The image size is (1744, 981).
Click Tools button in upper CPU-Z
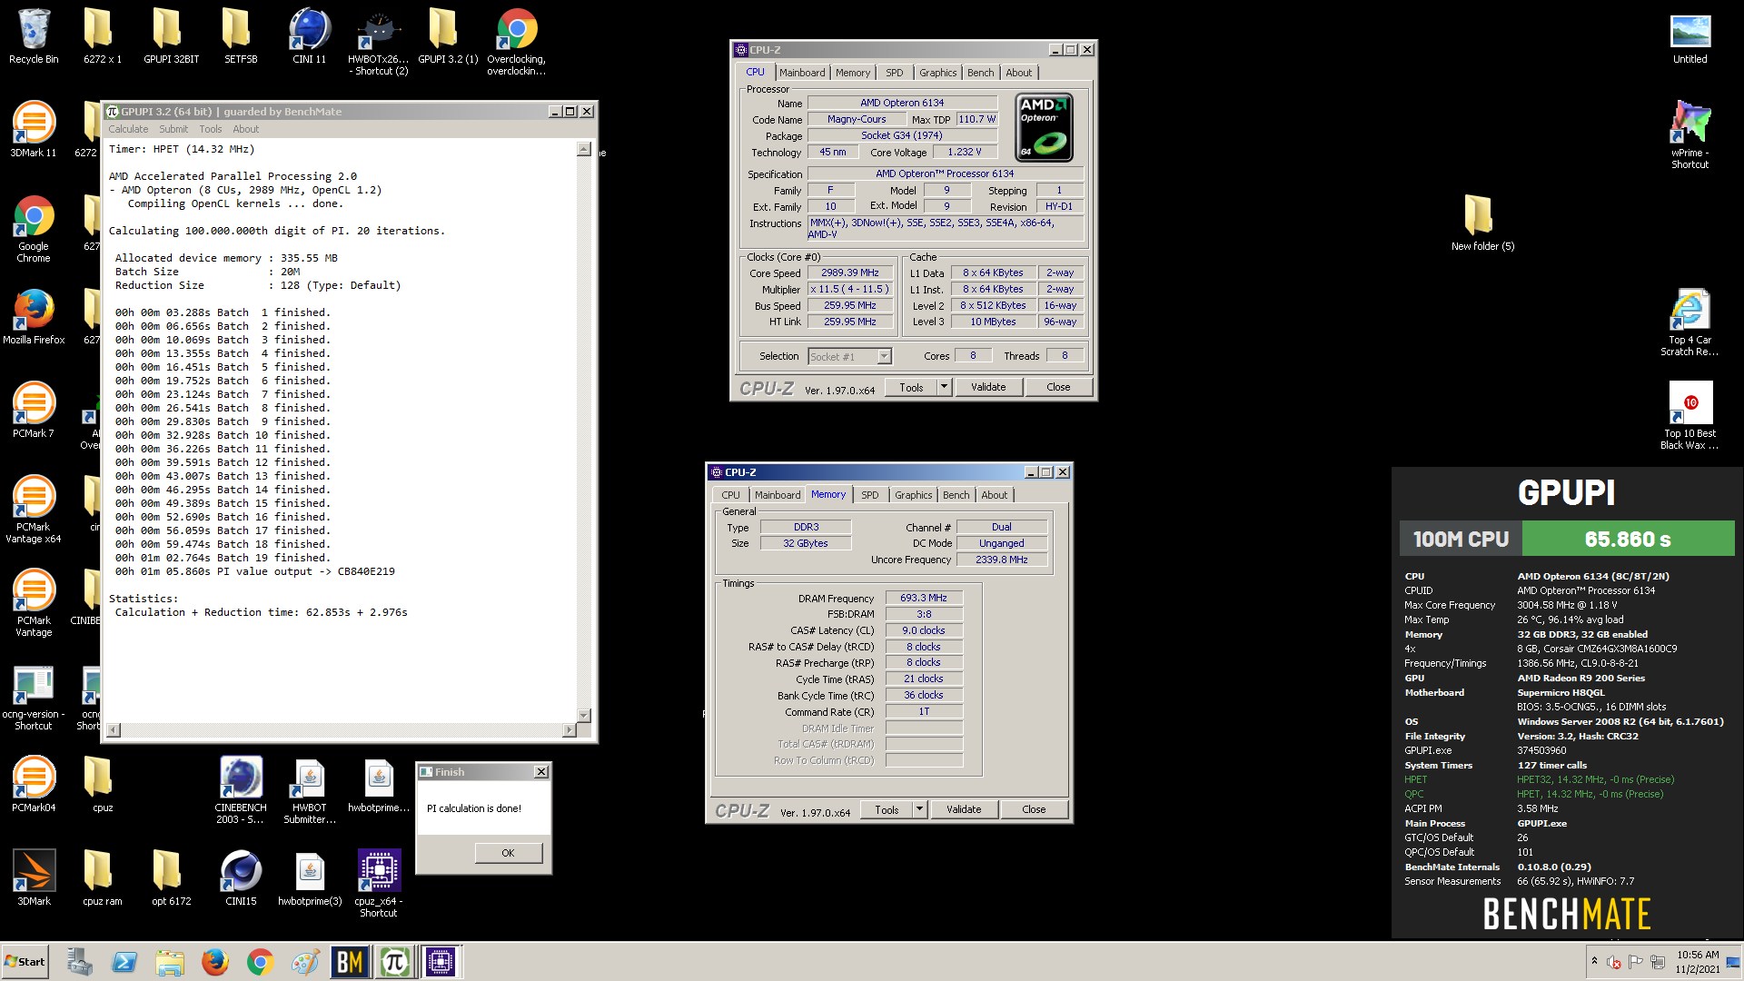(x=911, y=387)
